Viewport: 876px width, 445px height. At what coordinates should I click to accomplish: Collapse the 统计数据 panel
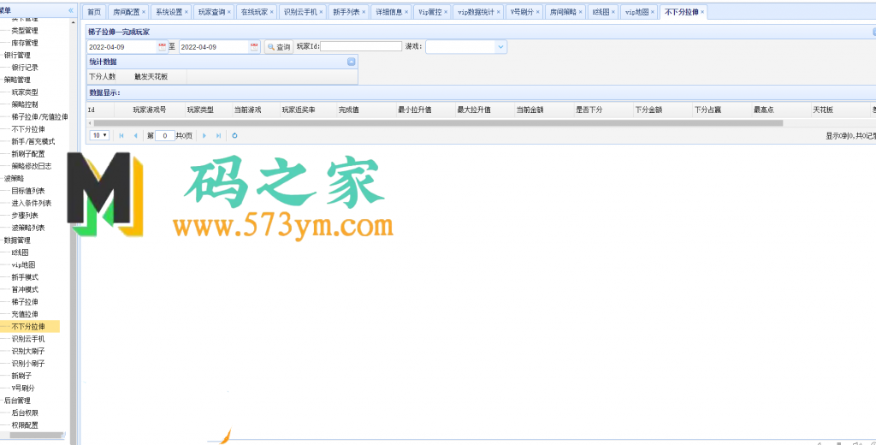click(351, 62)
